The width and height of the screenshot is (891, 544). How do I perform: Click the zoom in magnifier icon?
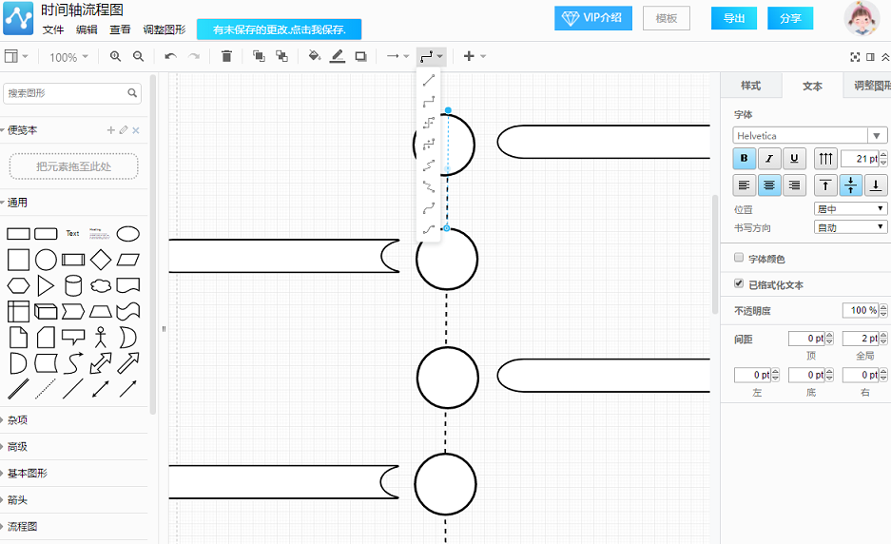click(x=115, y=56)
